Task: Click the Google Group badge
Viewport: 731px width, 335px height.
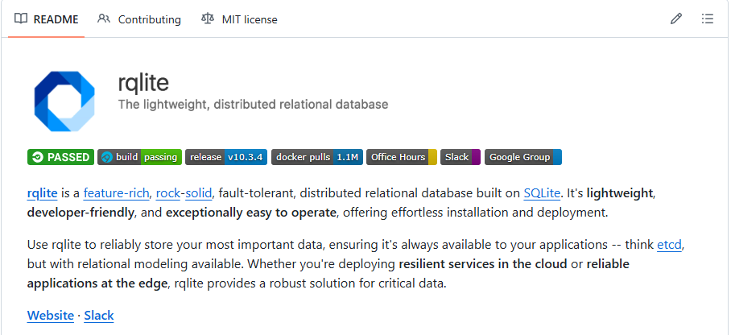Action: pos(523,157)
